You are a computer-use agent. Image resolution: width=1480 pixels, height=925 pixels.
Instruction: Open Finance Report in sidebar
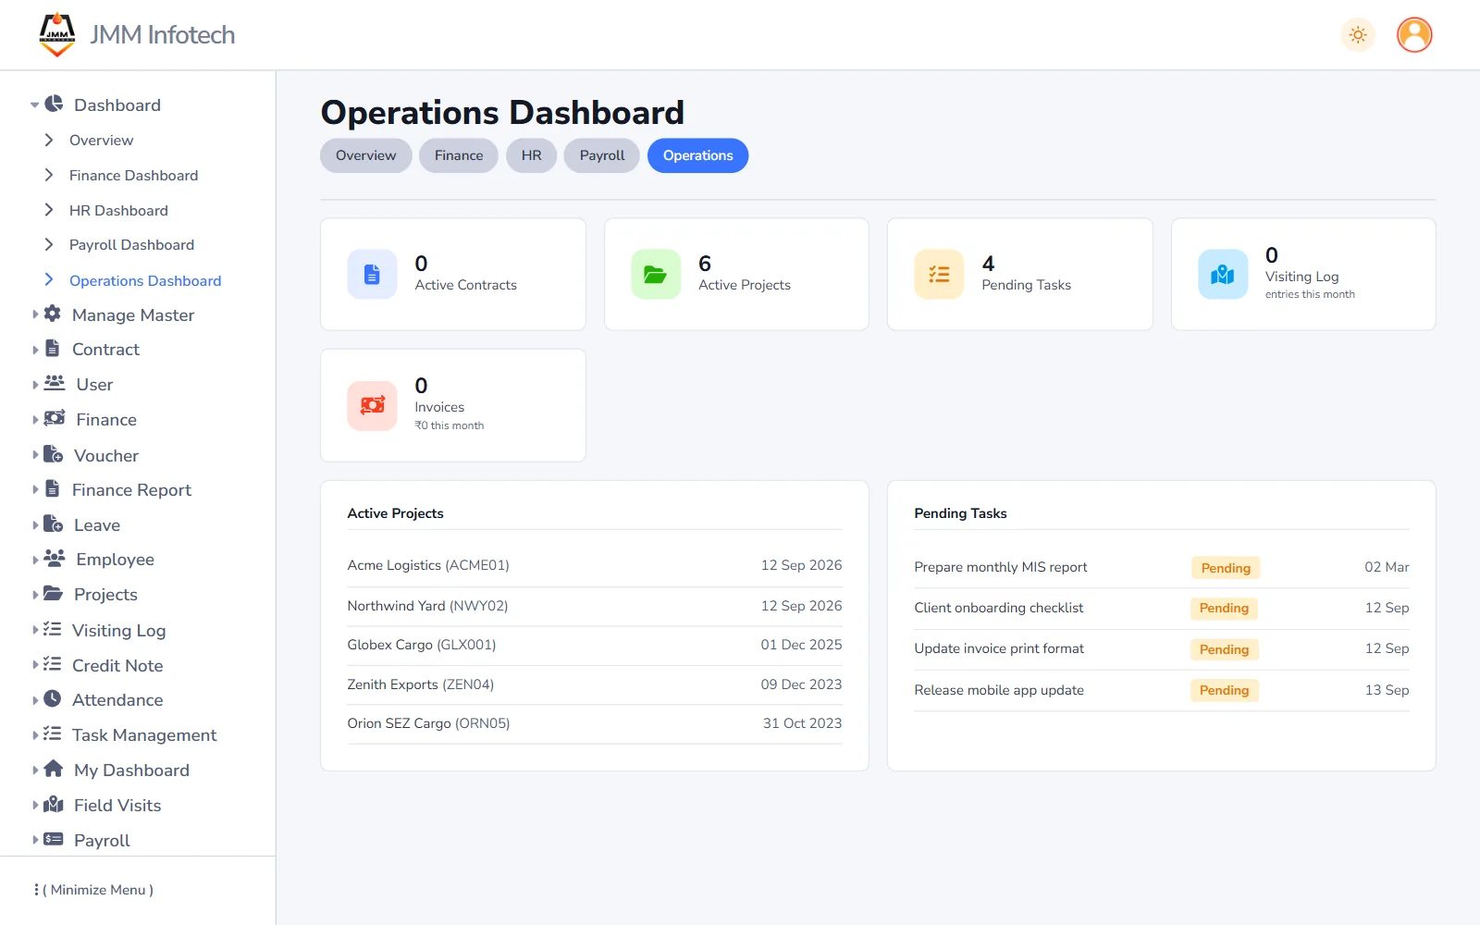click(x=131, y=489)
